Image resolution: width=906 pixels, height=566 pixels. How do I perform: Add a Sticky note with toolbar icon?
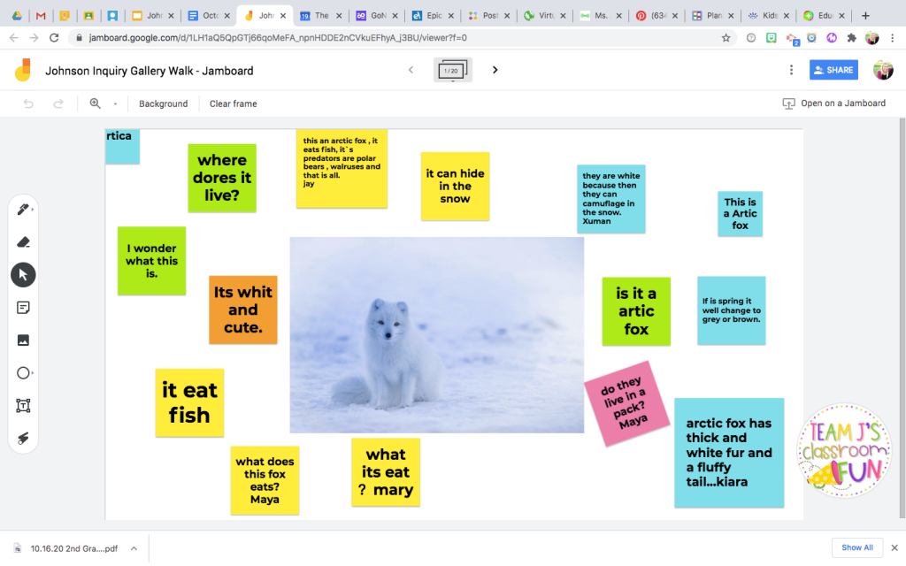(23, 308)
